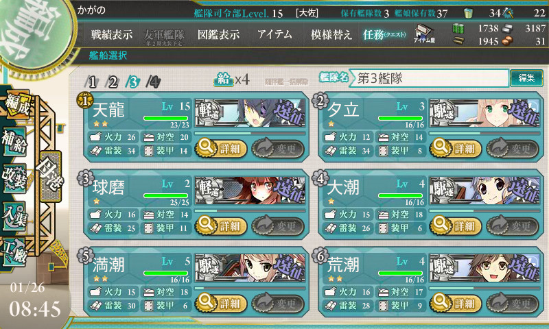Switch to fleet tab 2
The image size is (549, 329).
[x=113, y=82]
